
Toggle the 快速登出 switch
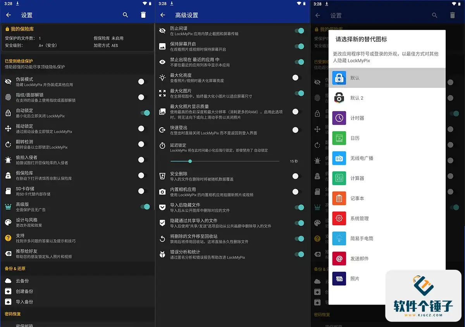point(297,130)
